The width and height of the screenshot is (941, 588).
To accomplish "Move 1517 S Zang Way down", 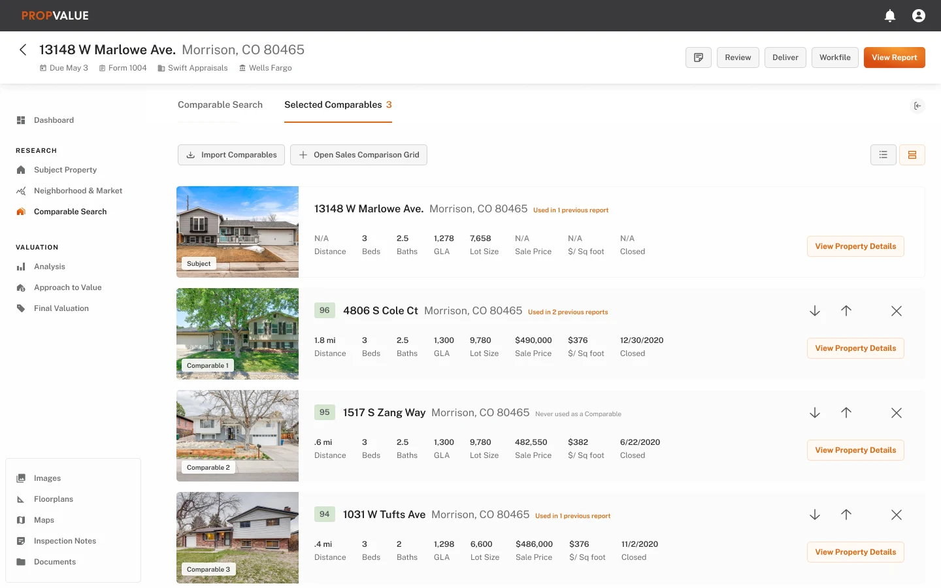I will (815, 413).
